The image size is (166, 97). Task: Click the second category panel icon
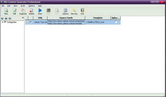point(6,19)
